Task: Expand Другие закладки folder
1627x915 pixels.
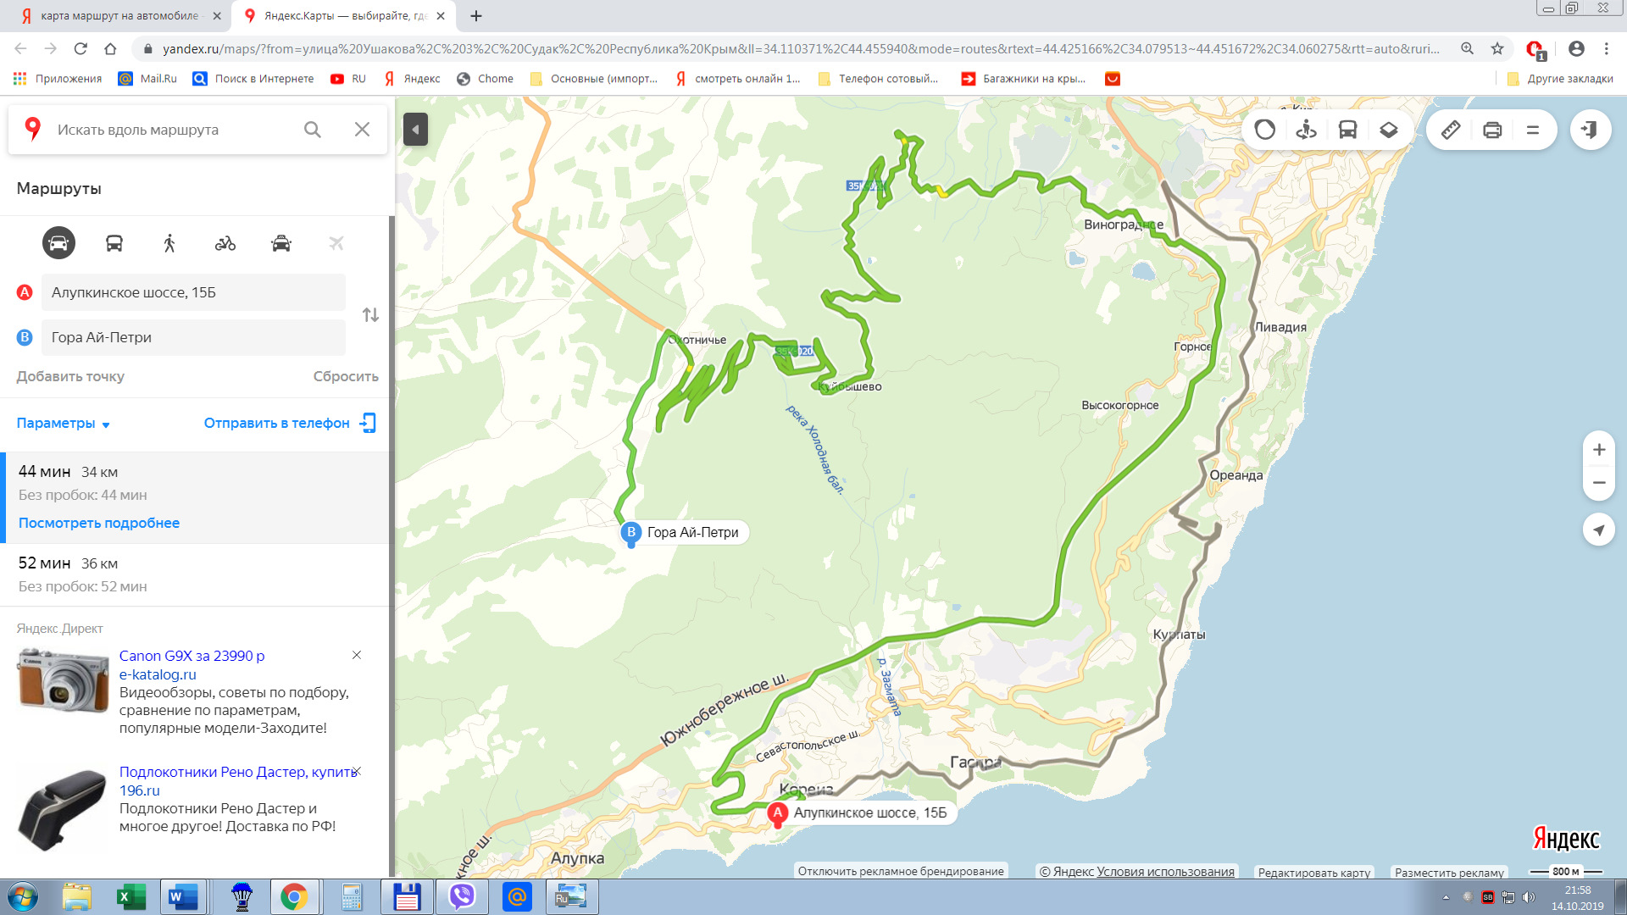Action: point(1560,78)
